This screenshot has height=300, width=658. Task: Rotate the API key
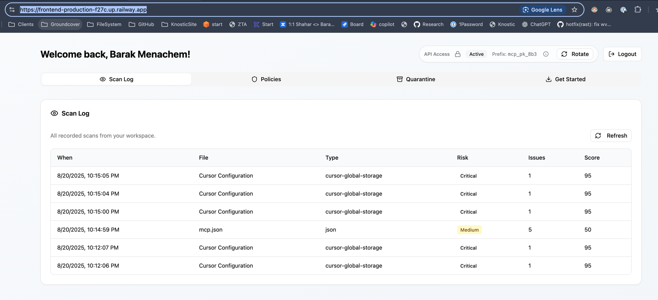pos(575,54)
